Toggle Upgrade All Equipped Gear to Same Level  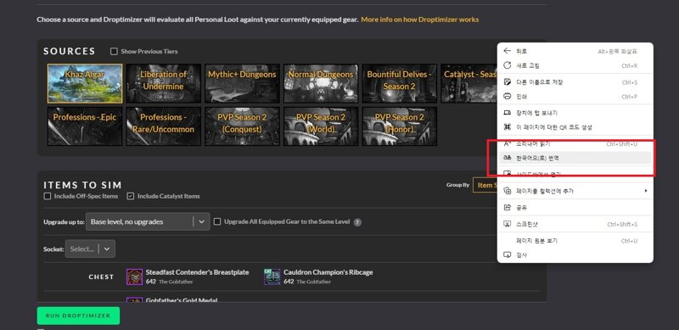pyautogui.click(x=217, y=221)
